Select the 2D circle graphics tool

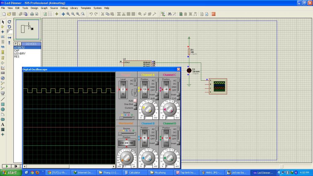click(3, 109)
